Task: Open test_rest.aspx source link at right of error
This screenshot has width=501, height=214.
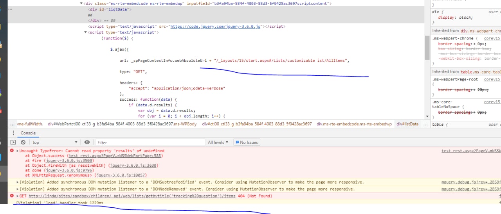Action: [471, 151]
